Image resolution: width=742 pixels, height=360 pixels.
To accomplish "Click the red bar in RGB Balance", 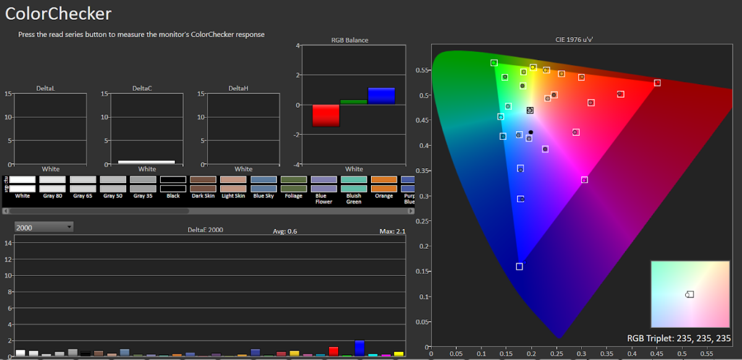I will [x=326, y=116].
